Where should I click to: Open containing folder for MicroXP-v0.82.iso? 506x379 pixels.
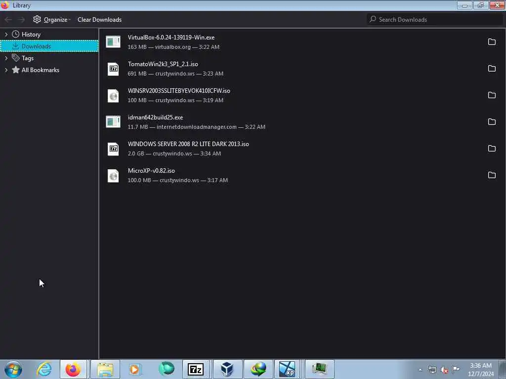[x=492, y=175]
